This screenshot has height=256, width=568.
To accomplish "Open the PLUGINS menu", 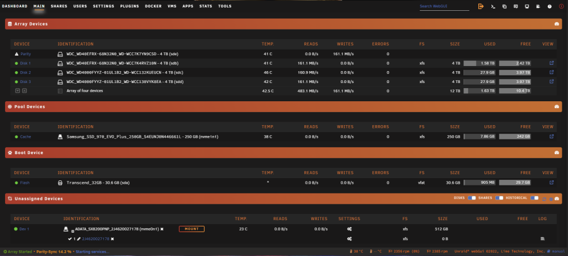I will (x=130, y=6).
